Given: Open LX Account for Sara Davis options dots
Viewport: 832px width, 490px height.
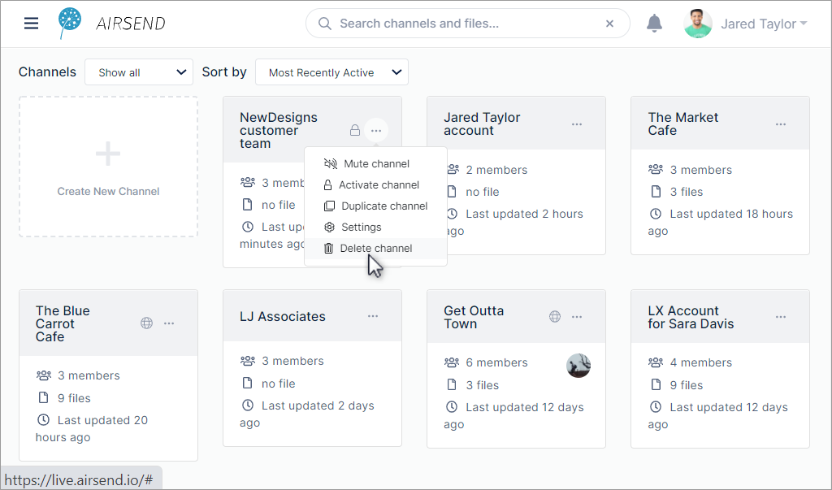Looking at the screenshot, I should point(781,317).
